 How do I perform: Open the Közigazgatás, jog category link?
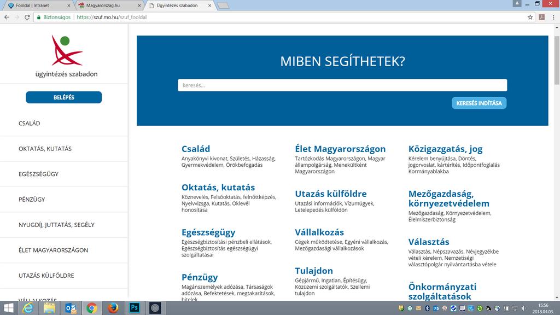(x=445, y=149)
